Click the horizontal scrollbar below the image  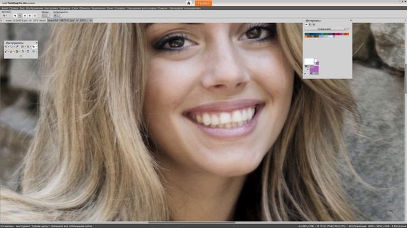tap(191, 222)
